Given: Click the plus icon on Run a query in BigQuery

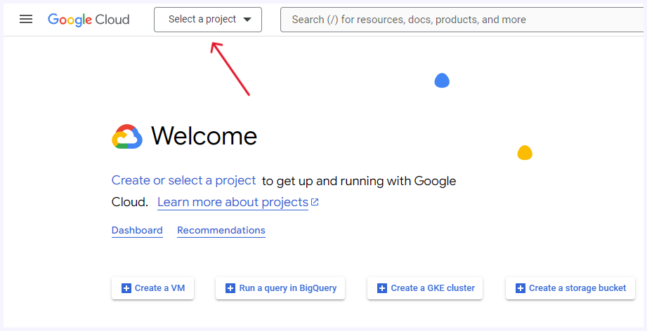Looking at the screenshot, I should pos(230,288).
